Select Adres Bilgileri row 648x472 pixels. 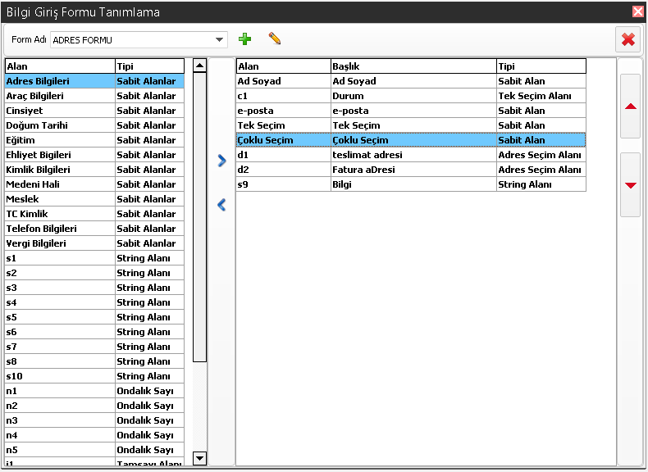click(x=94, y=81)
